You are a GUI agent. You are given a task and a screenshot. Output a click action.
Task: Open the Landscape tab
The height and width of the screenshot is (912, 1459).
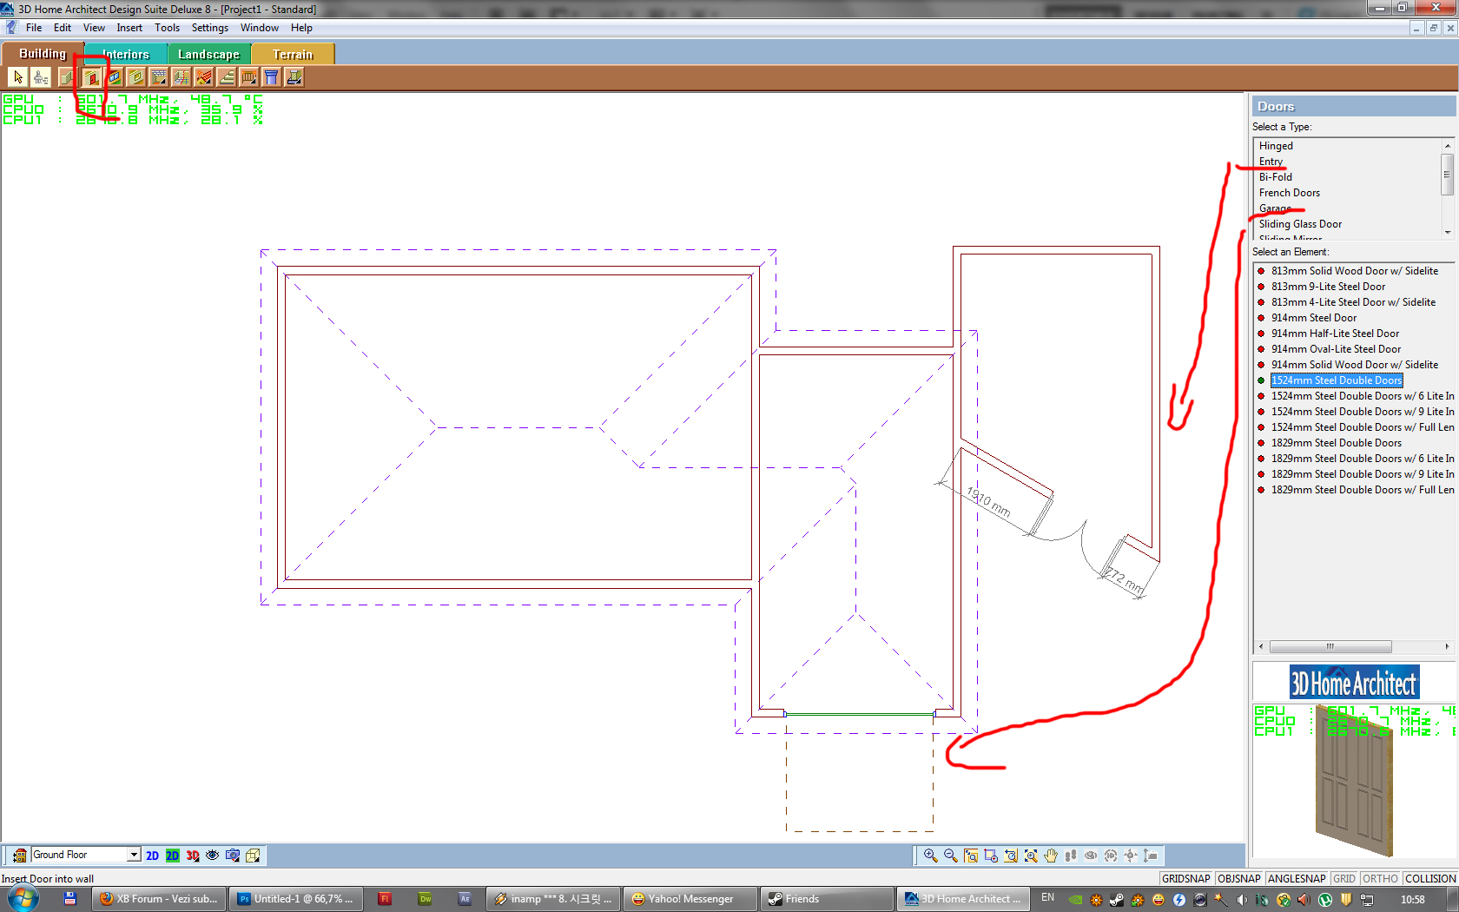tap(208, 54)
